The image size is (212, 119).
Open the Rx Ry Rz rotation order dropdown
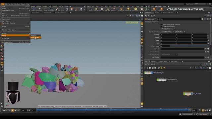180,32
